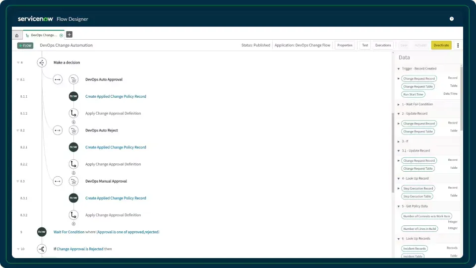Select the Run Start Time data pill
The width and height of the screenshot is (476, 268).
pyautogui.click(x=413, y=94)
